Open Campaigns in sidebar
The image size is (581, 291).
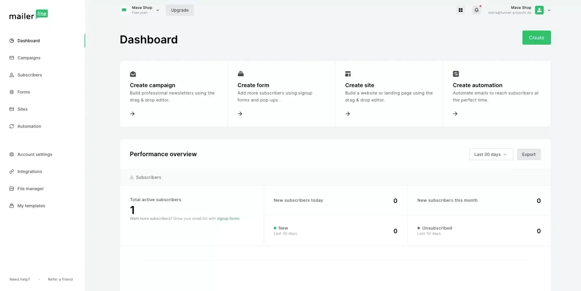pyautogui.click(x=29, y=58)
